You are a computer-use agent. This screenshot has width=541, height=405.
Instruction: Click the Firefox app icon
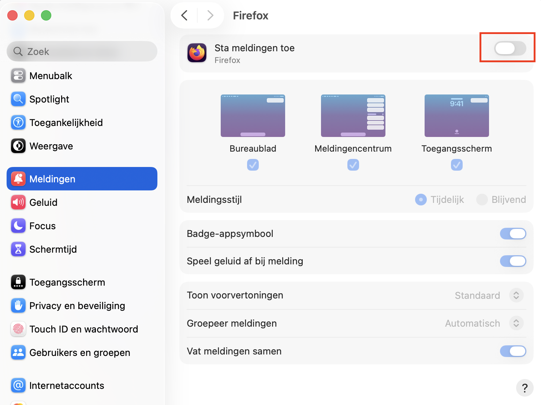197,53
